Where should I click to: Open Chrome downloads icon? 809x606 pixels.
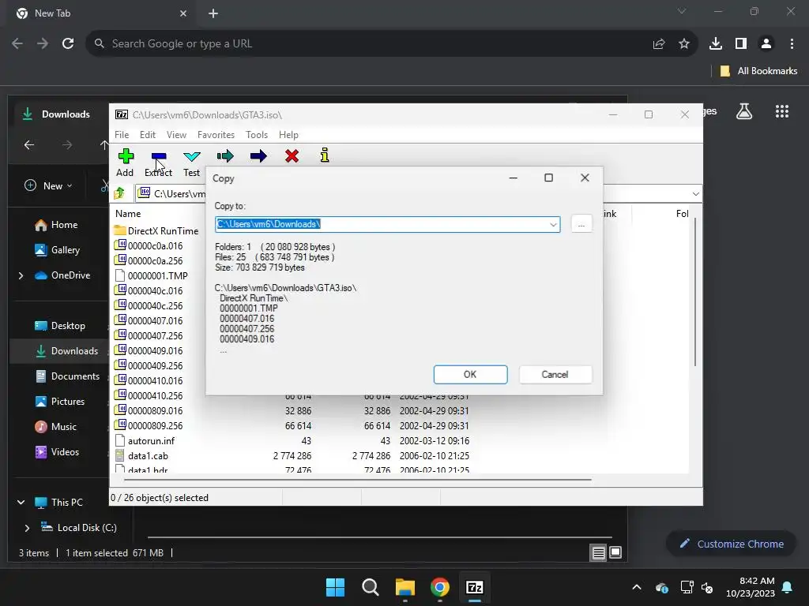point(716,44)
